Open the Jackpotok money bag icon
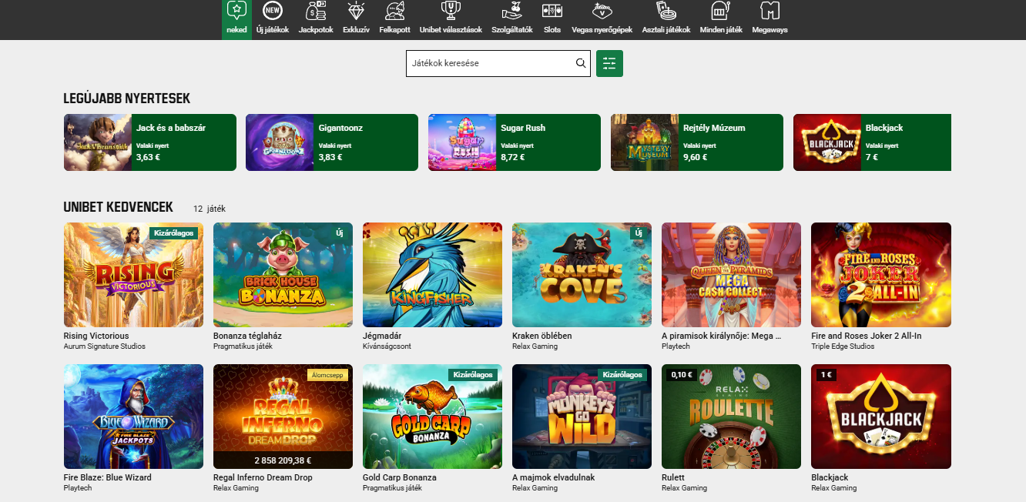The image size is (1026, 502). click(316, 10)
